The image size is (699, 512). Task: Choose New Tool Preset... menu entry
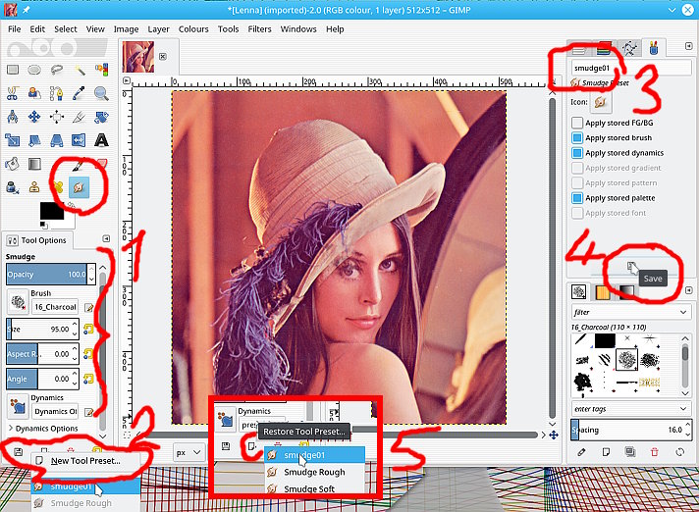point(85,461)
